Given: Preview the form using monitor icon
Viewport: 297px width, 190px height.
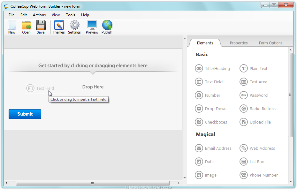Looking at the screenshot, I should tap(92, 27).
